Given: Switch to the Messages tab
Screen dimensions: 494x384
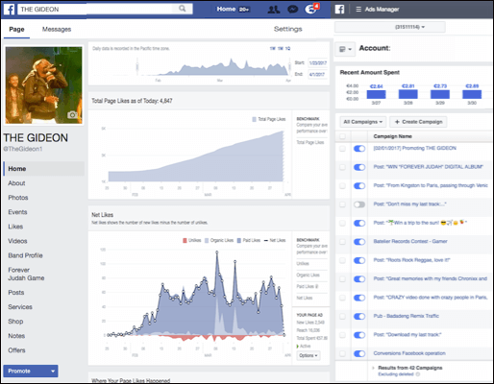Looking at the screenshot, I should pyautogui.click(x=57, y=29).
